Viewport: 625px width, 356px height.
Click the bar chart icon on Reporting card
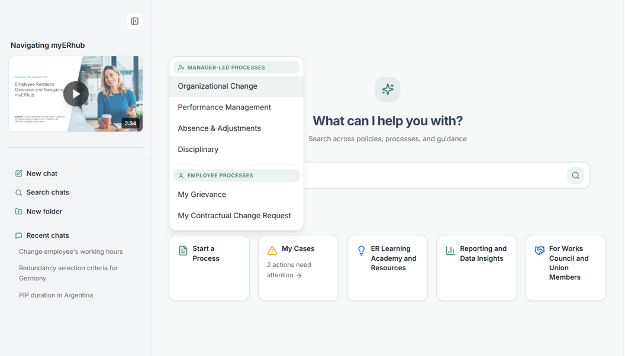coord(450,251)
